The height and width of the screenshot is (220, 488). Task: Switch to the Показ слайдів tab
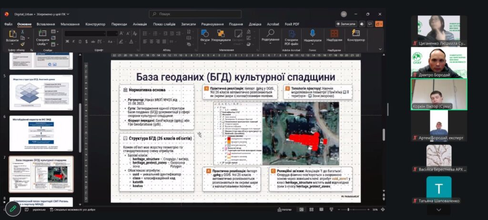pyautogui.click(x=164, y=24)
